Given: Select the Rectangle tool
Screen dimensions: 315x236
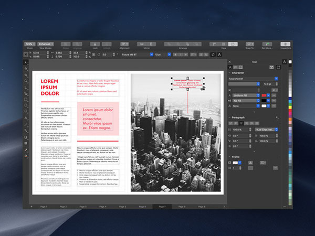Looking at the screenshot, I should coord(26,99).
